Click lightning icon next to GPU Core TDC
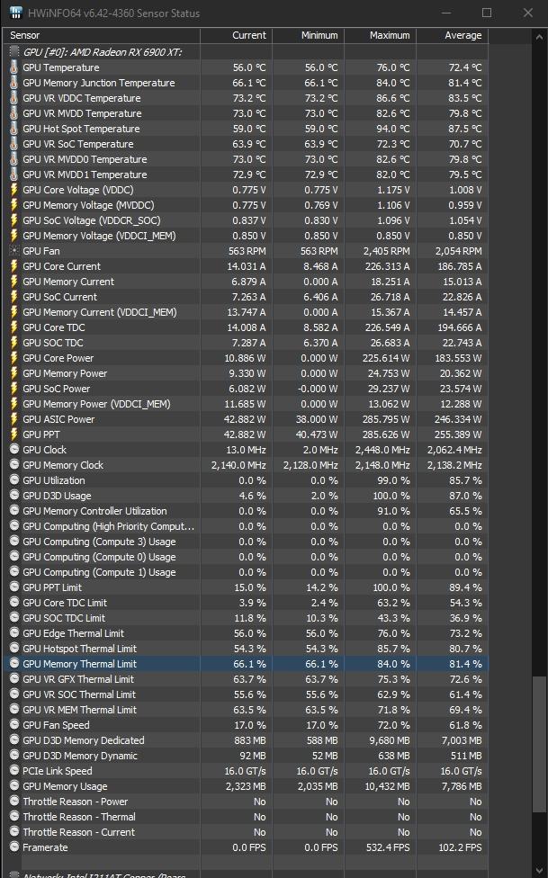This screenshot has height=878, width=548. click(x=14, y=327)
